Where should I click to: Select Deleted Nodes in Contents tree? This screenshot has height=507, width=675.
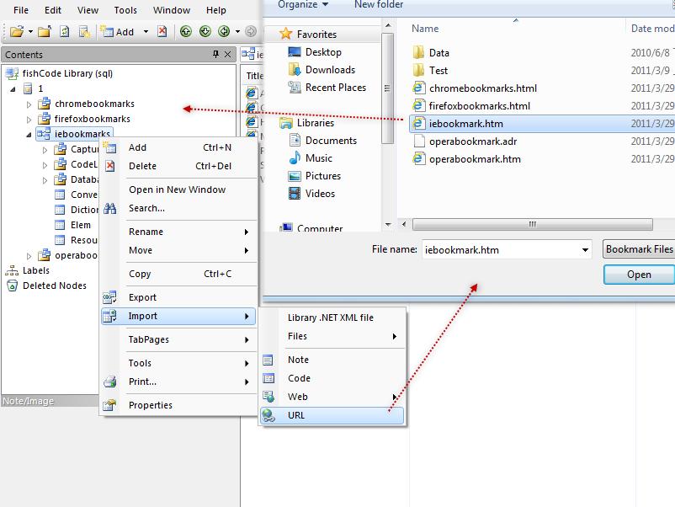tap(54, 286)
